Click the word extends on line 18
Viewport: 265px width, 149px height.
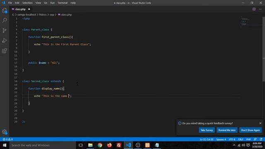(x=56, y=81)
